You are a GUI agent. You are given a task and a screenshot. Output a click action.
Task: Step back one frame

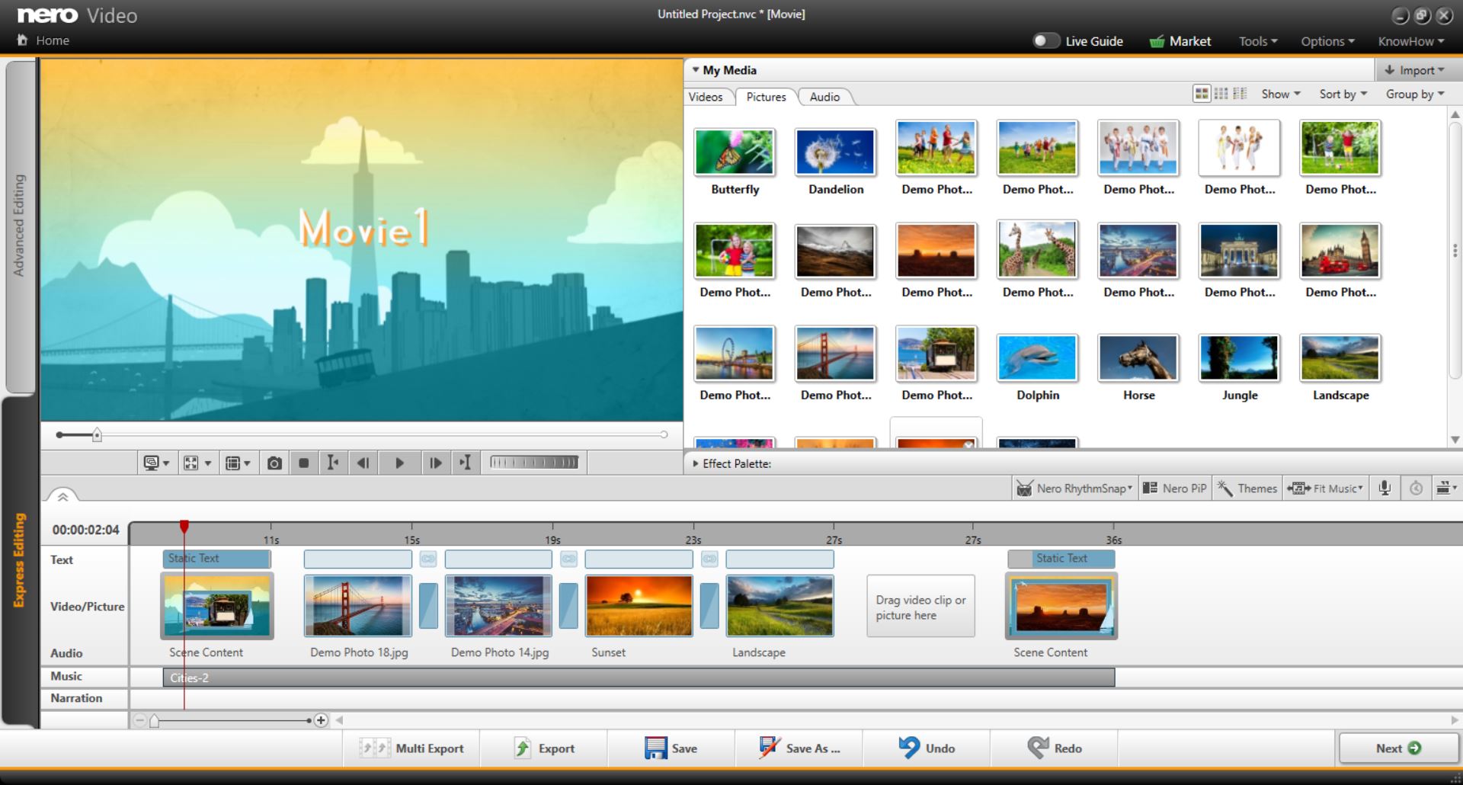coord(363,463)
